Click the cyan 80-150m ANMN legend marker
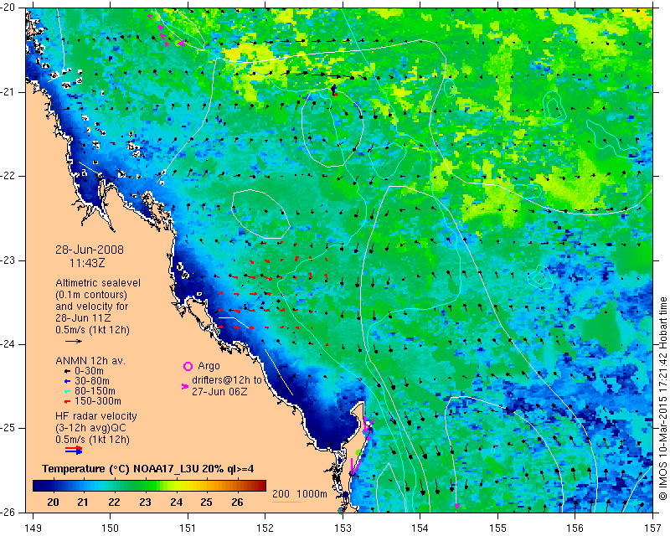Viewport: 670px width, 536px height. click(x=67, y=391)
